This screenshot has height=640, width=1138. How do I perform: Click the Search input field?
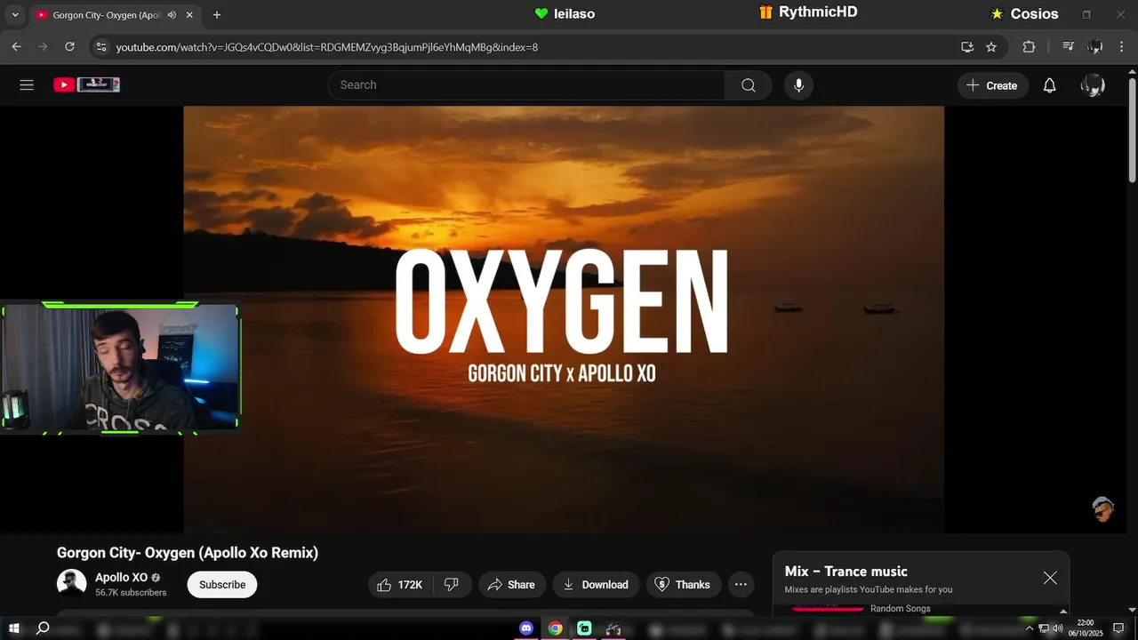click(526, 85)
